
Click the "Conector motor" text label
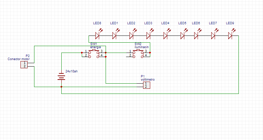(18, 59)
